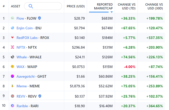Select the -4.00% 7D change value

pyautogui.click(x=130, y=67)
